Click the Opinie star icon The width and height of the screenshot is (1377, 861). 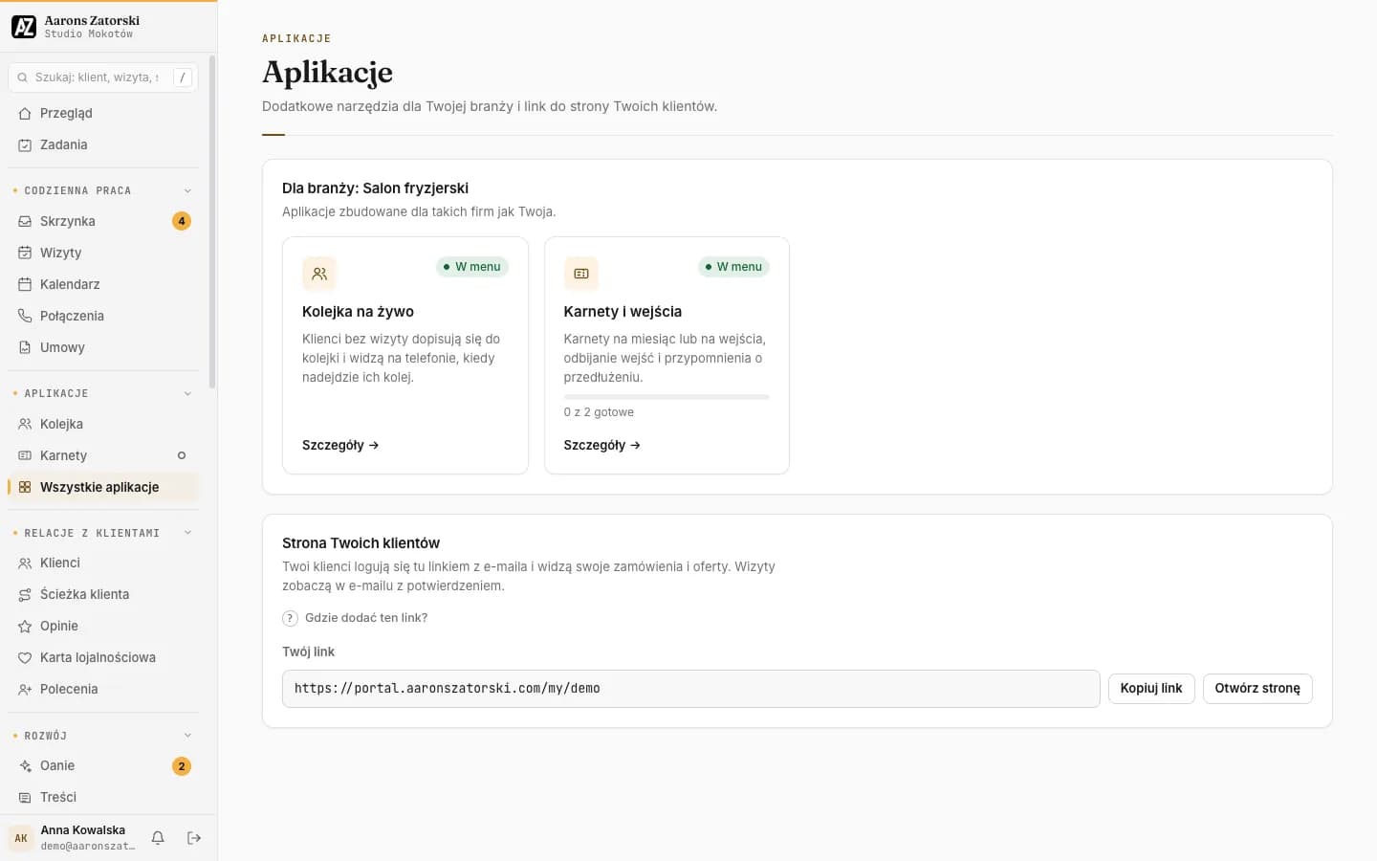click(25, 627)
